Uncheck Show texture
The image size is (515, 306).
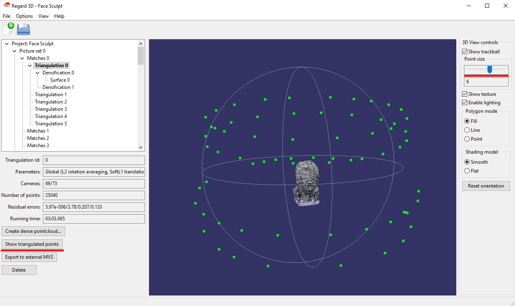pyautogui.click(x=465, y=94)
